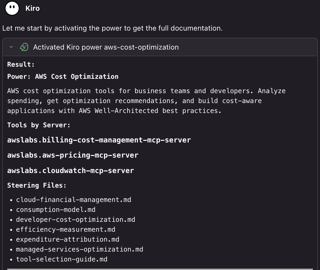This screenshot has width=320, height=270.
Task: Select awslabs.aws-pricing-mcp-server entry
Action: click(73, 155)
